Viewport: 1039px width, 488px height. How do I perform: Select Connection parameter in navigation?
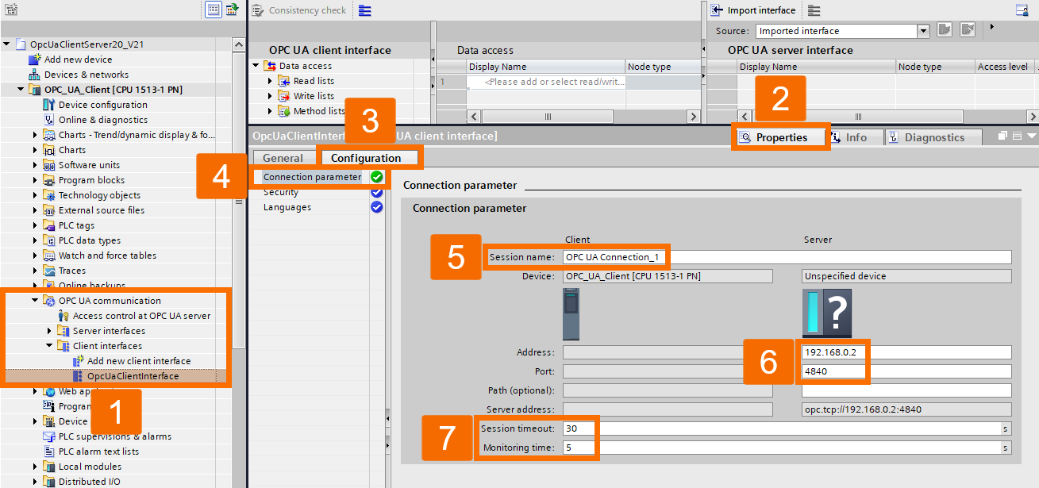point(312,177)
